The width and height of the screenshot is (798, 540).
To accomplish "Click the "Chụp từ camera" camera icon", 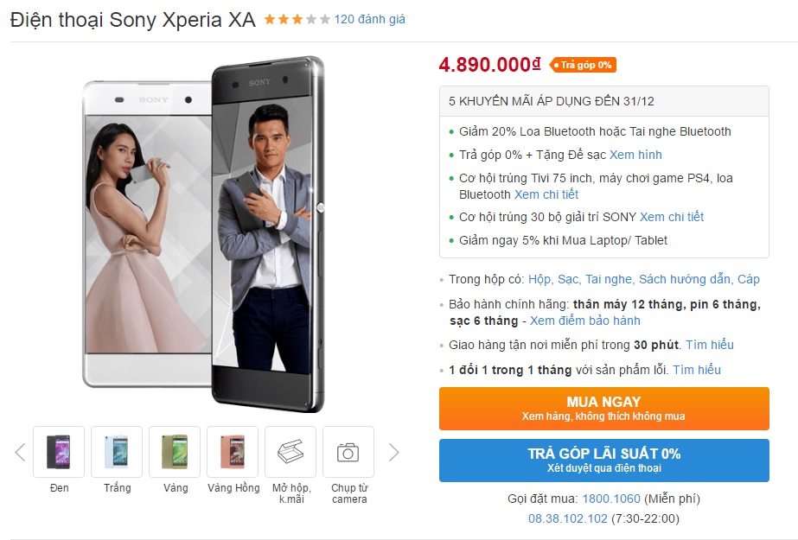I will [348, 450].
